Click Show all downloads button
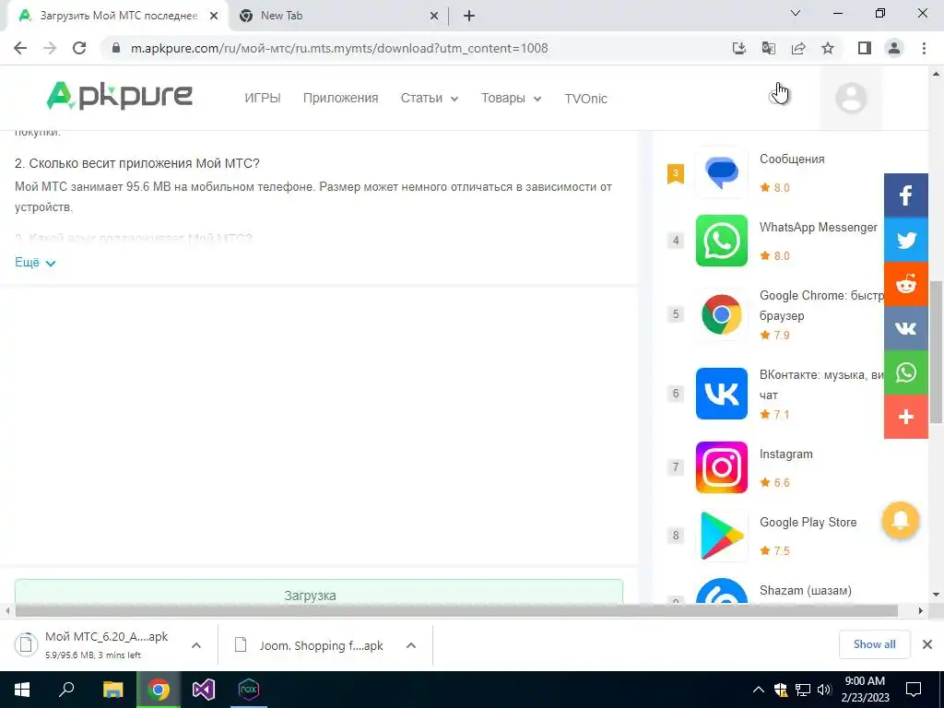Image resolution: width=944 pixels, height=708 pixels. (874, 644)
